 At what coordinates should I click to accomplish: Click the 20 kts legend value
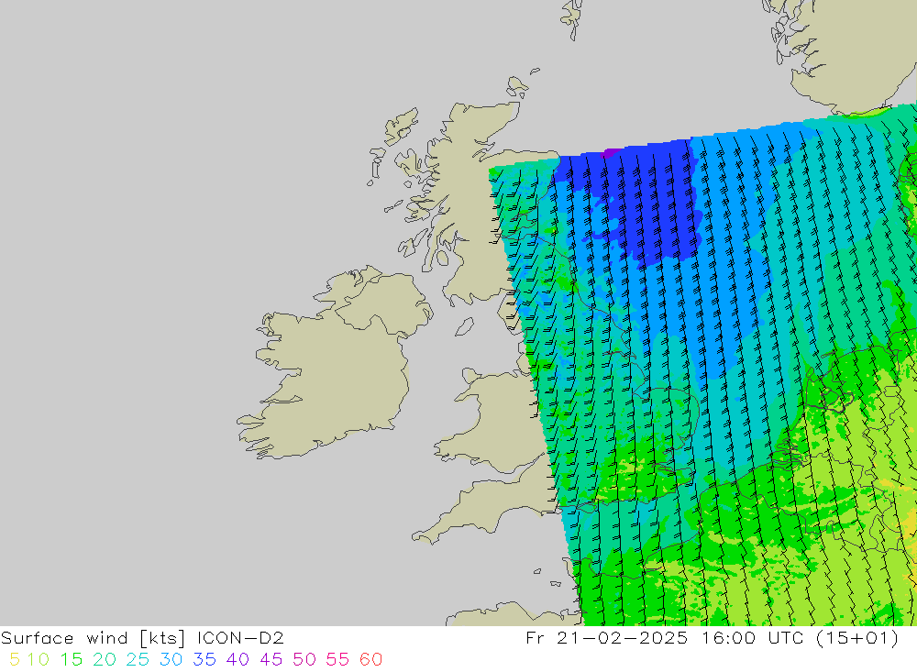tap(105, 659)
